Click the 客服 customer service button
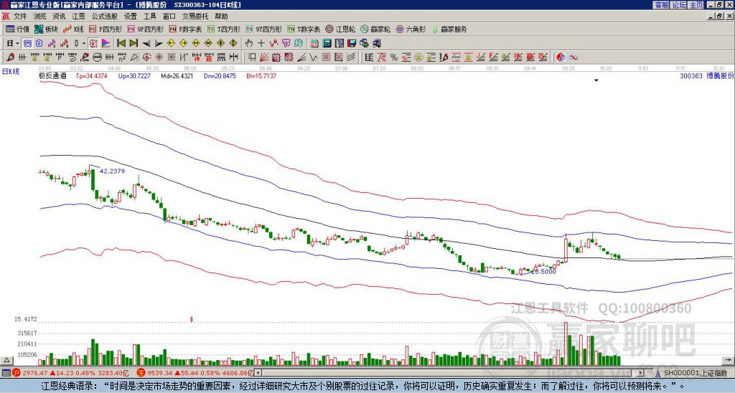Viewport: 735px width, 393px height. [x=661, y=5]
